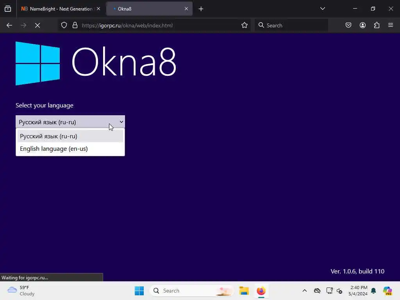Open the tracking protection shield icon
The image size is (400, 300).
coord(64,25)
